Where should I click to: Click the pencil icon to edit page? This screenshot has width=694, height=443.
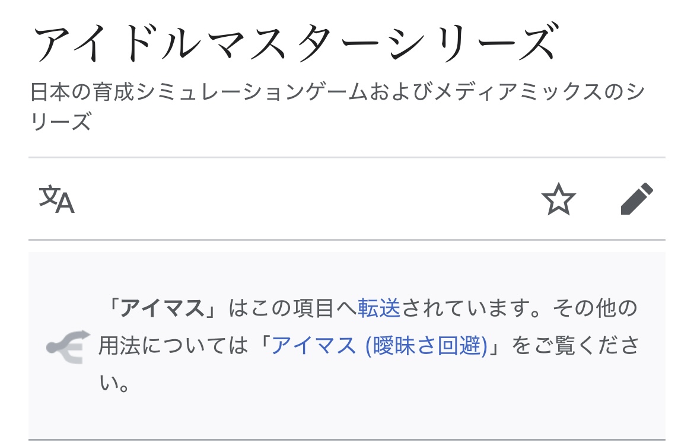coord(636,199)
